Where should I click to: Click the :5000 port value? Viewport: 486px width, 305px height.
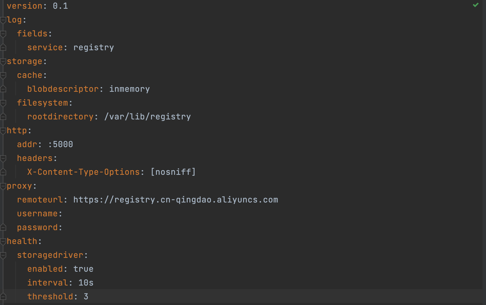60,144
